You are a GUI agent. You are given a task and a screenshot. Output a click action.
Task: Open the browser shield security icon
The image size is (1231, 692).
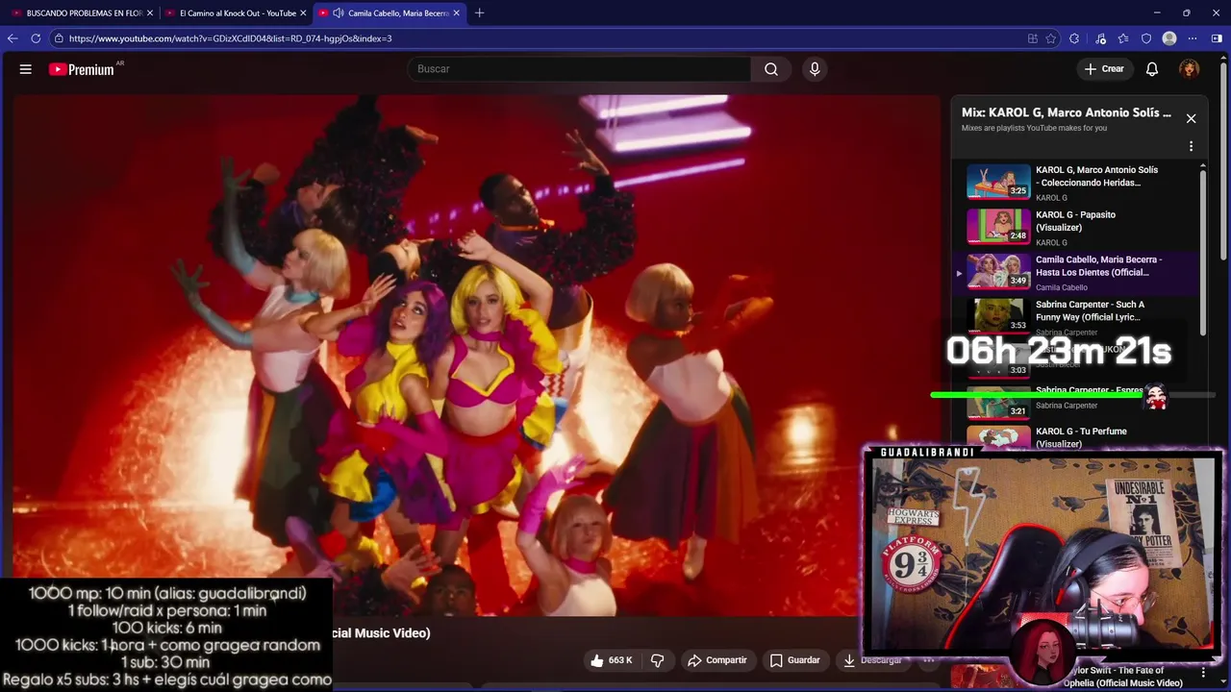[1146, 38]
